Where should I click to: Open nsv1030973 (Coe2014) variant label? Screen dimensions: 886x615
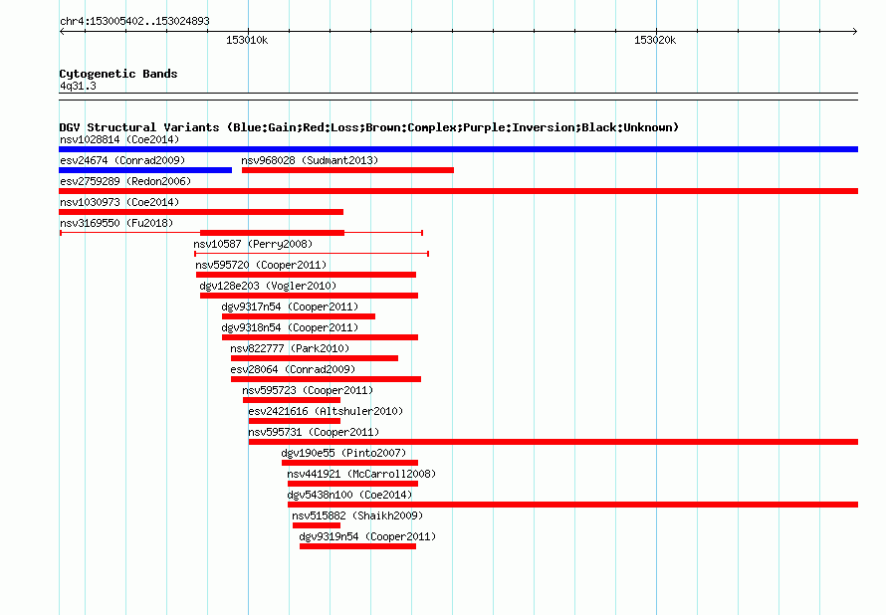click(119, 202)
